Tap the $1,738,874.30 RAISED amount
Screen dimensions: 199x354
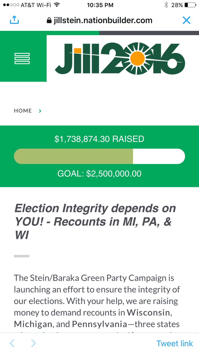click(x=99, y=139)
